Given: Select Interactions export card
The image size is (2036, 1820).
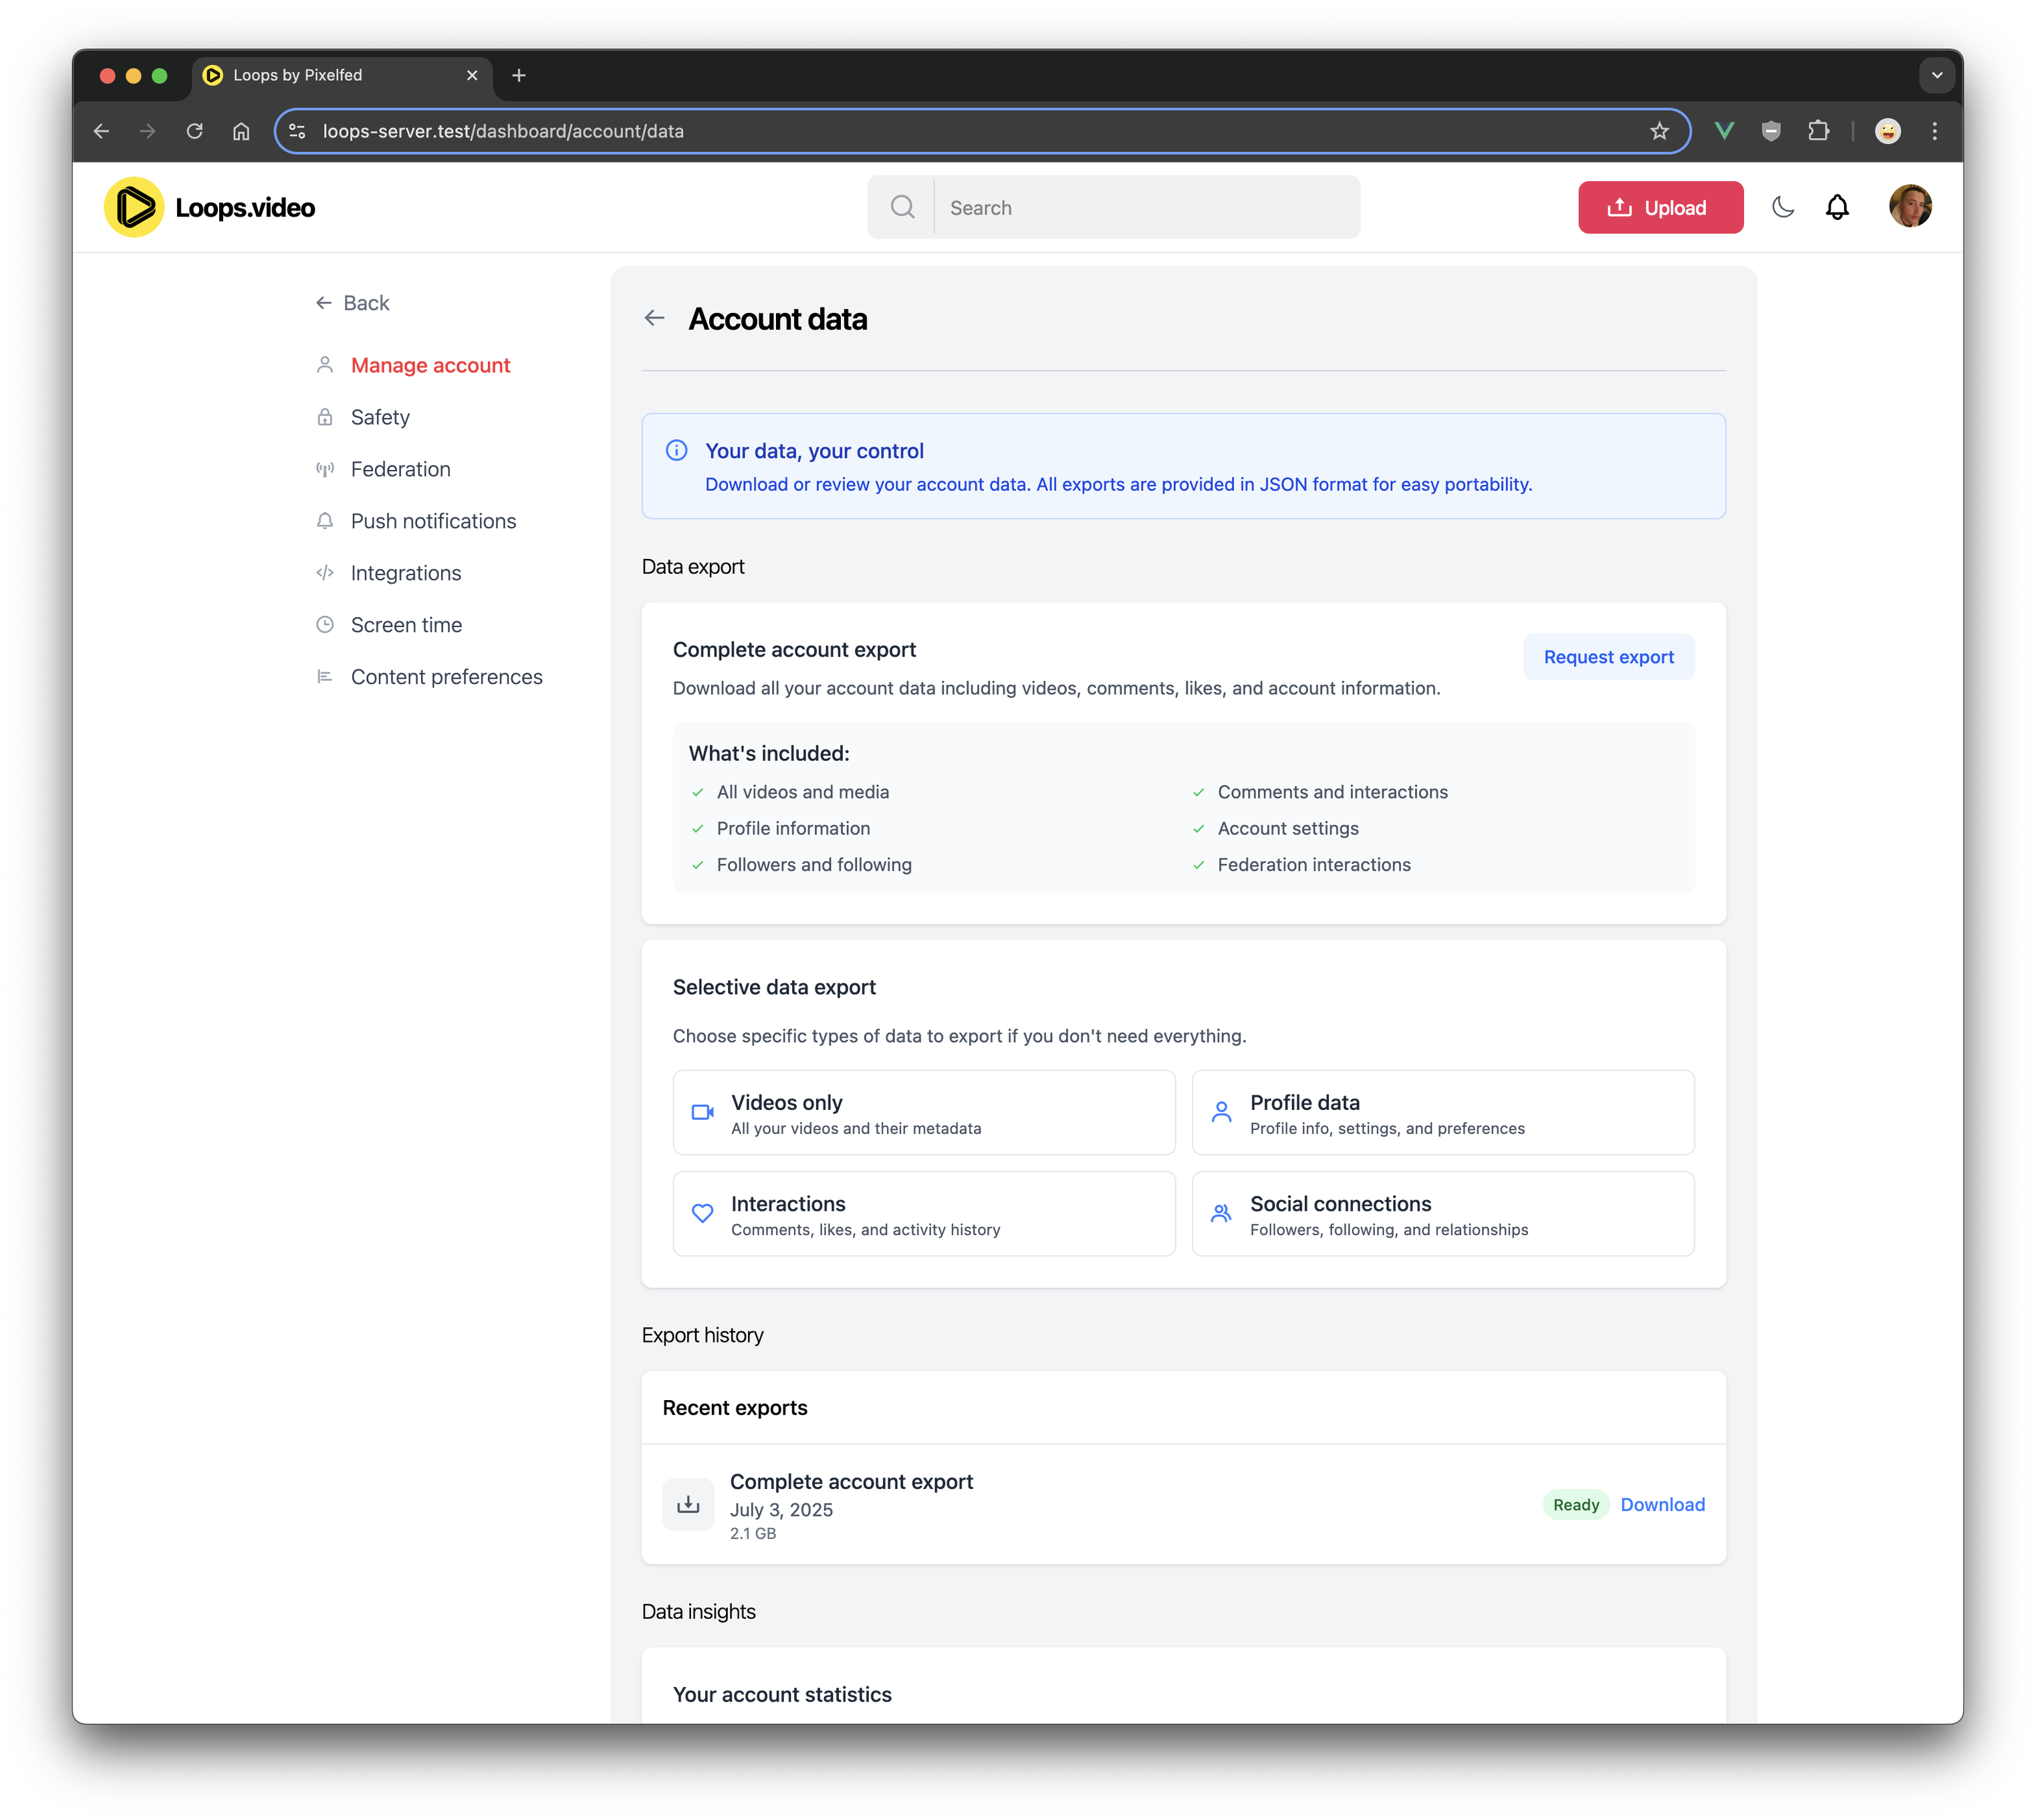Looking at the screenshot, I should tap(924, 1213).
